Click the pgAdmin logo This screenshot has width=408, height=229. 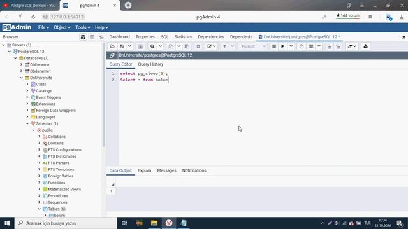pos(17,27)
